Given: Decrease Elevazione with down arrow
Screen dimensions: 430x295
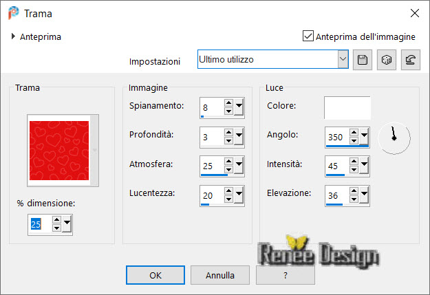Looking at the screenshot, I should pyautogui.click(x=354, y=199).
